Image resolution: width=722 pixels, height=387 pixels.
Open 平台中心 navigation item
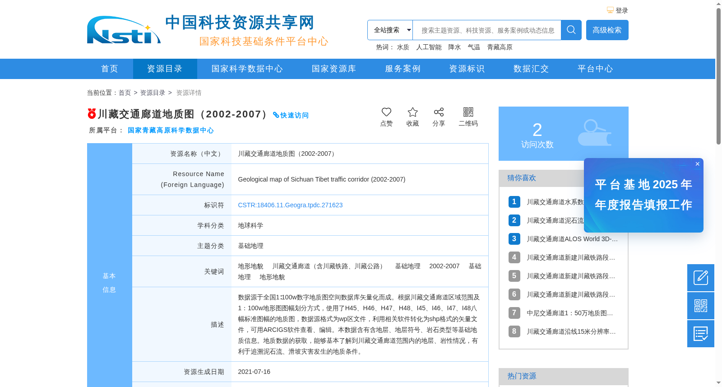coord(595,69)
